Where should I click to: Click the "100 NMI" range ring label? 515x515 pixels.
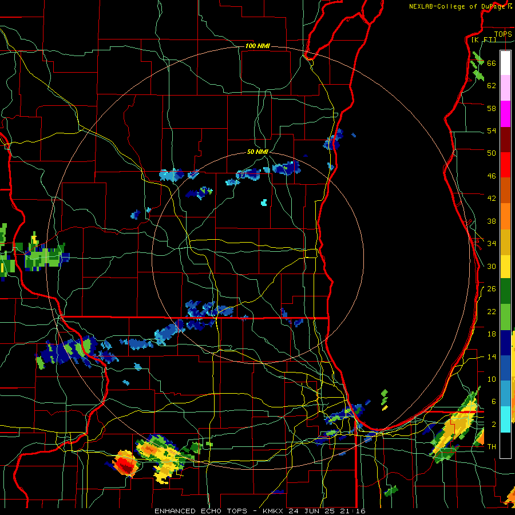click(257, 46)
